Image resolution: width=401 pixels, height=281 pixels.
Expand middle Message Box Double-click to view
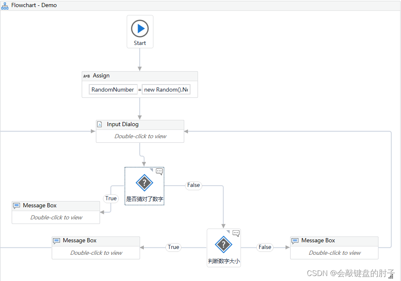coord(96,253)
